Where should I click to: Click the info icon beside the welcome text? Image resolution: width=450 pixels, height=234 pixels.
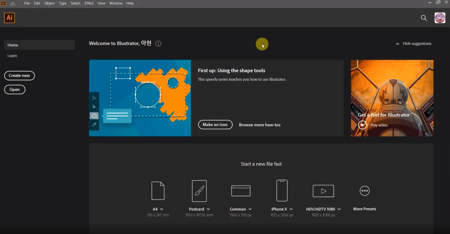pos(158,44)
